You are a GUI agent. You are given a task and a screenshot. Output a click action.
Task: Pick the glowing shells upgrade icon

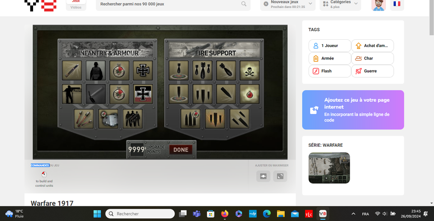tap(214, 118)
